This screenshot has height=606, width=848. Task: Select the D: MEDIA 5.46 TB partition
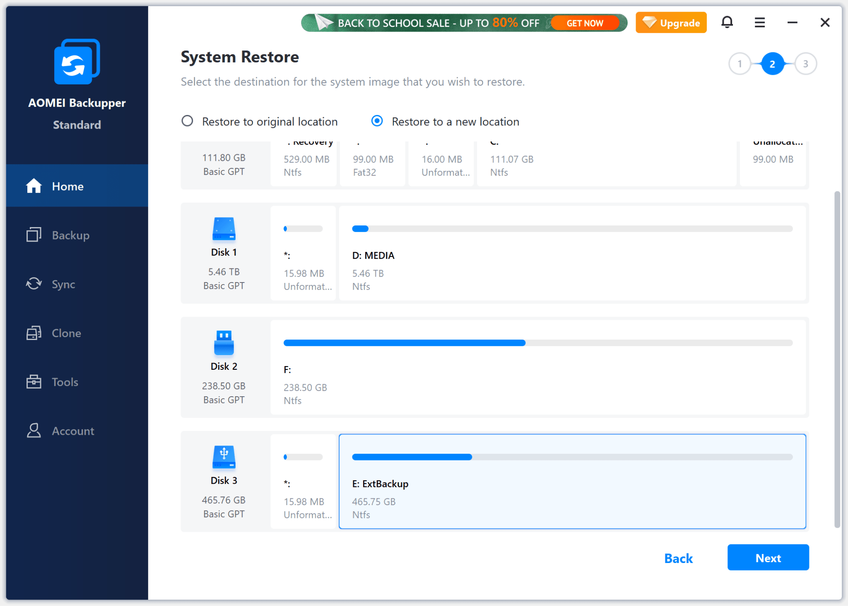(572, 253)
